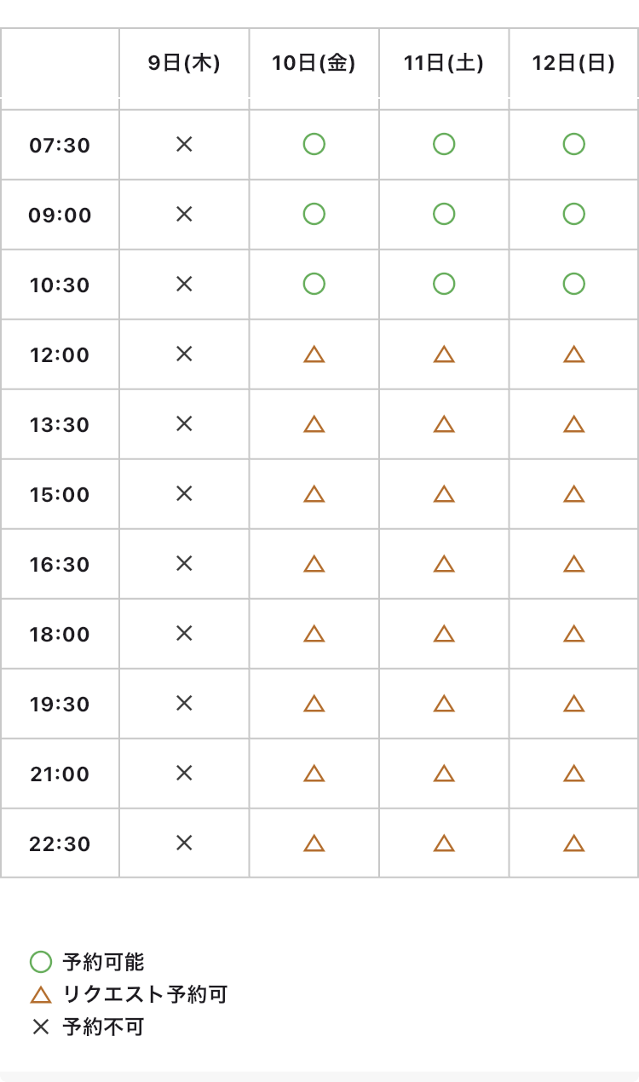639x1082 pixels.
Task: Click the リクエスト予約可 legend label
Action: point(145,994)
